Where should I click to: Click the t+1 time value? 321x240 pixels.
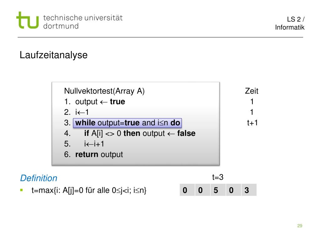[252, 123]
